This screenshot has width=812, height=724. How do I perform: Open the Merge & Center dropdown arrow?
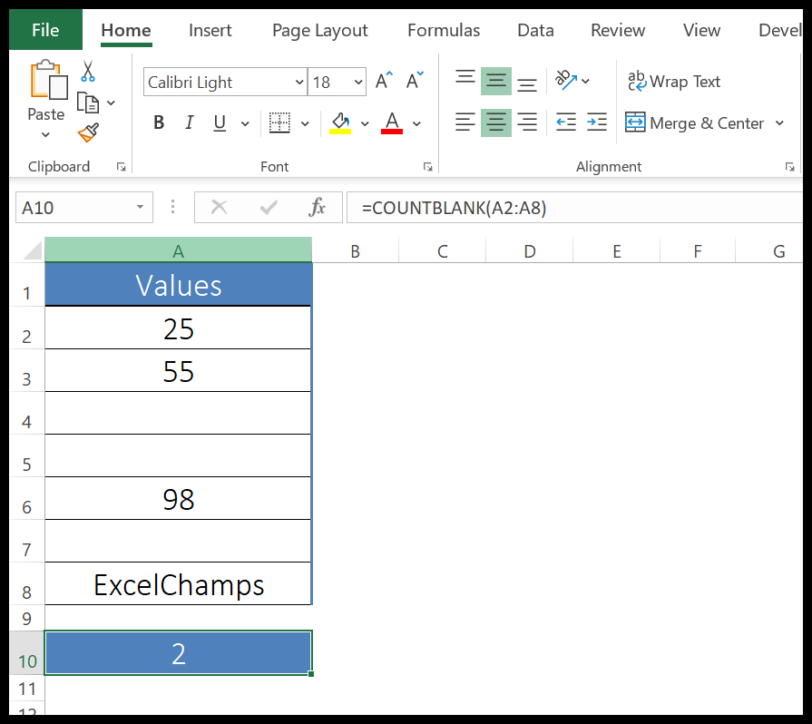click(780, 122)
